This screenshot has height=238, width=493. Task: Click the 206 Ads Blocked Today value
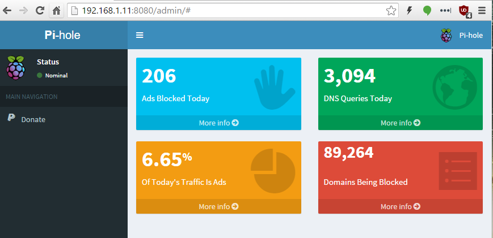(x=159, y=76)
